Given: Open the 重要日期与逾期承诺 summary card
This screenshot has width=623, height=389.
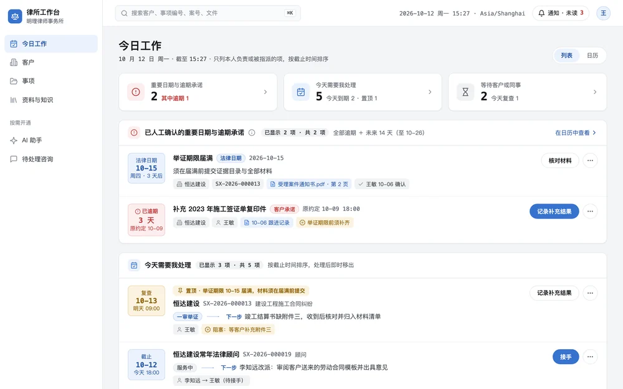Looking at the screenshot, I should click(x=198, y=91).
